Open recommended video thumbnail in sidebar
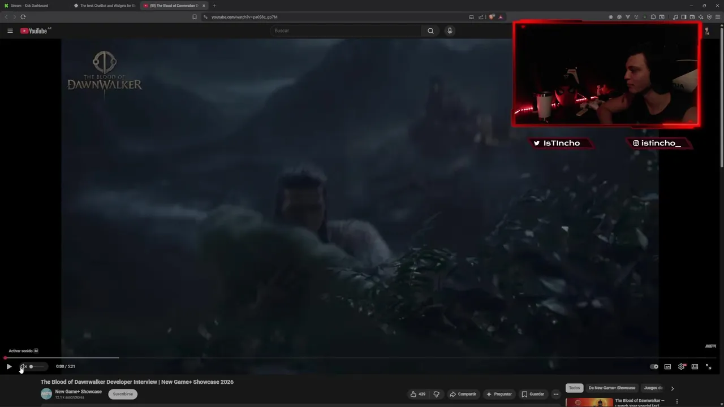 pyautogui.click(x=589, y=402)
